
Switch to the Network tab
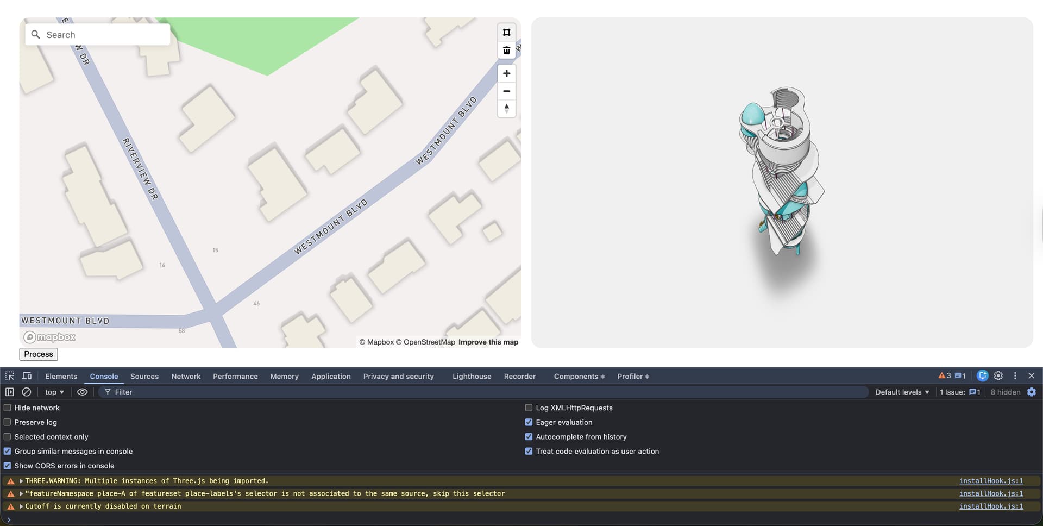[186, 376]
